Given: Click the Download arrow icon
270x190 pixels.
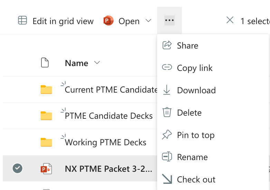Looking at the screenshot, I should (167, 90).
